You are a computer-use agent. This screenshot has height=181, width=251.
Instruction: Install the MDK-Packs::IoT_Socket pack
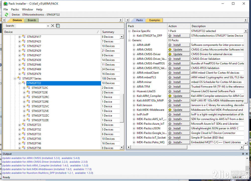click(179, 138)
